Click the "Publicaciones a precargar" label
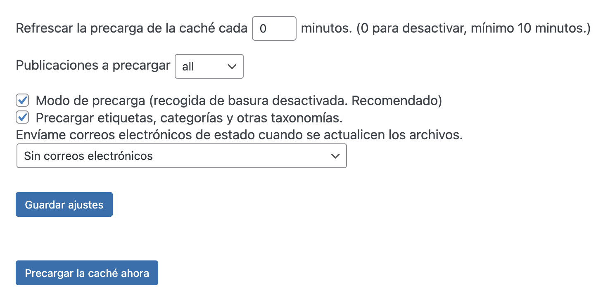 tap(93, 66)
